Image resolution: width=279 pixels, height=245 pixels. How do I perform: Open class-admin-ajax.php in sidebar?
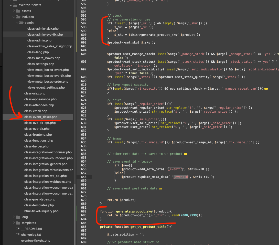point(43,29)
